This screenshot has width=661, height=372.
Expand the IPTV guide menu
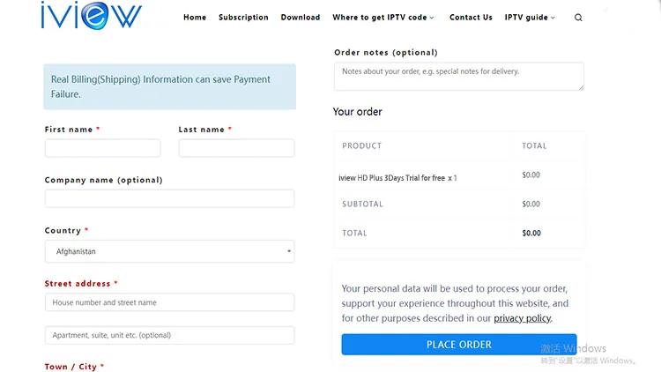[x=530, y=18]
